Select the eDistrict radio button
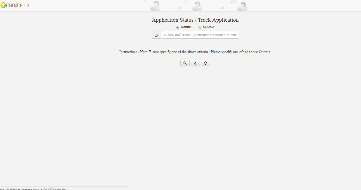Screen dimensions: 361x190 [177, 27]
